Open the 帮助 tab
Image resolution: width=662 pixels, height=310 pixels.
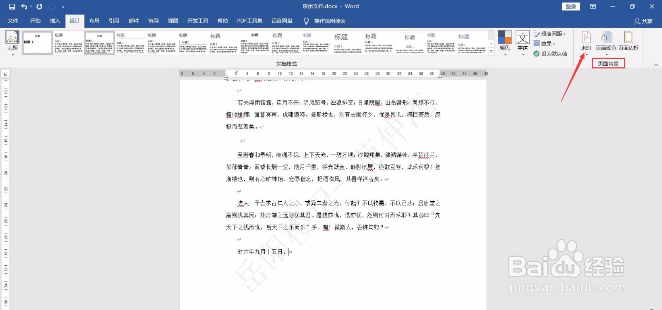(223, 21)
